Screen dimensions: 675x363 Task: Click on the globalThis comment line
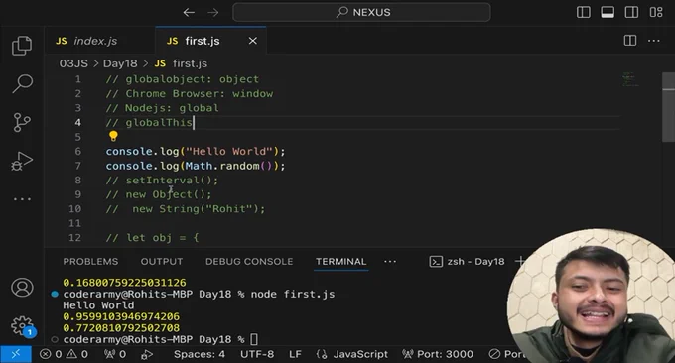click(x=149, y=123)
